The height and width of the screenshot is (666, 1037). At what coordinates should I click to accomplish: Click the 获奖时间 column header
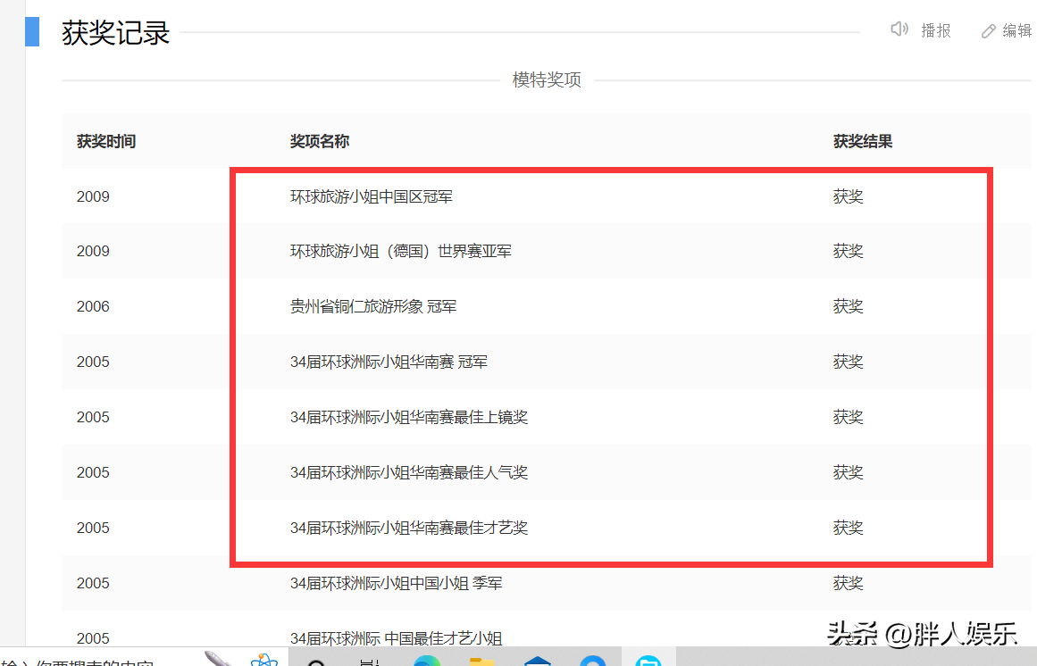click(105, 141)
